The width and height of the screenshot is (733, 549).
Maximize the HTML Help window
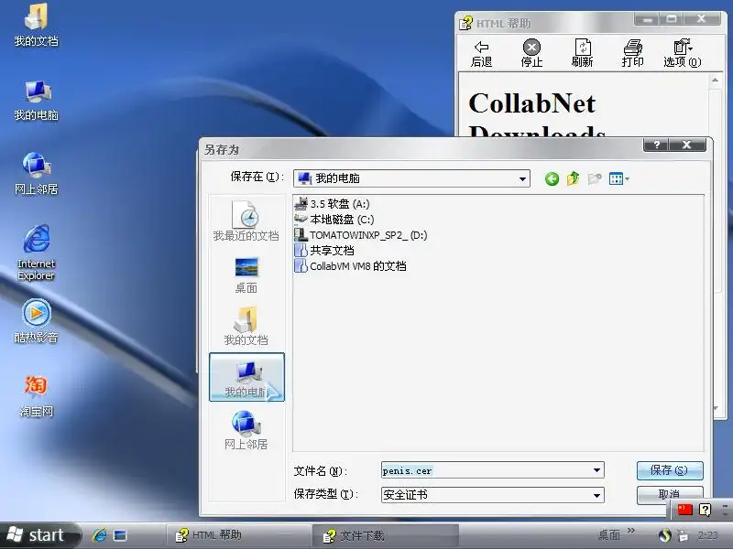pos(672,19)
